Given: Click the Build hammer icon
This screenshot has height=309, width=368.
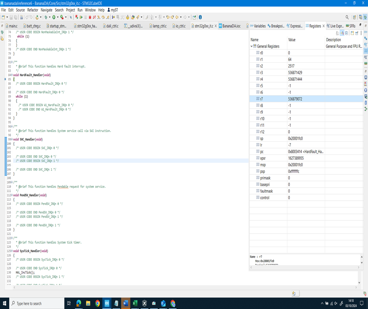Looking at the screenshot, I should [x=37, y=17].
